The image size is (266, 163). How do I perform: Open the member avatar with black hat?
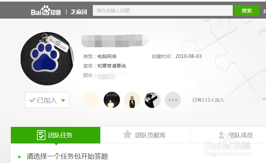coord(152,100)
